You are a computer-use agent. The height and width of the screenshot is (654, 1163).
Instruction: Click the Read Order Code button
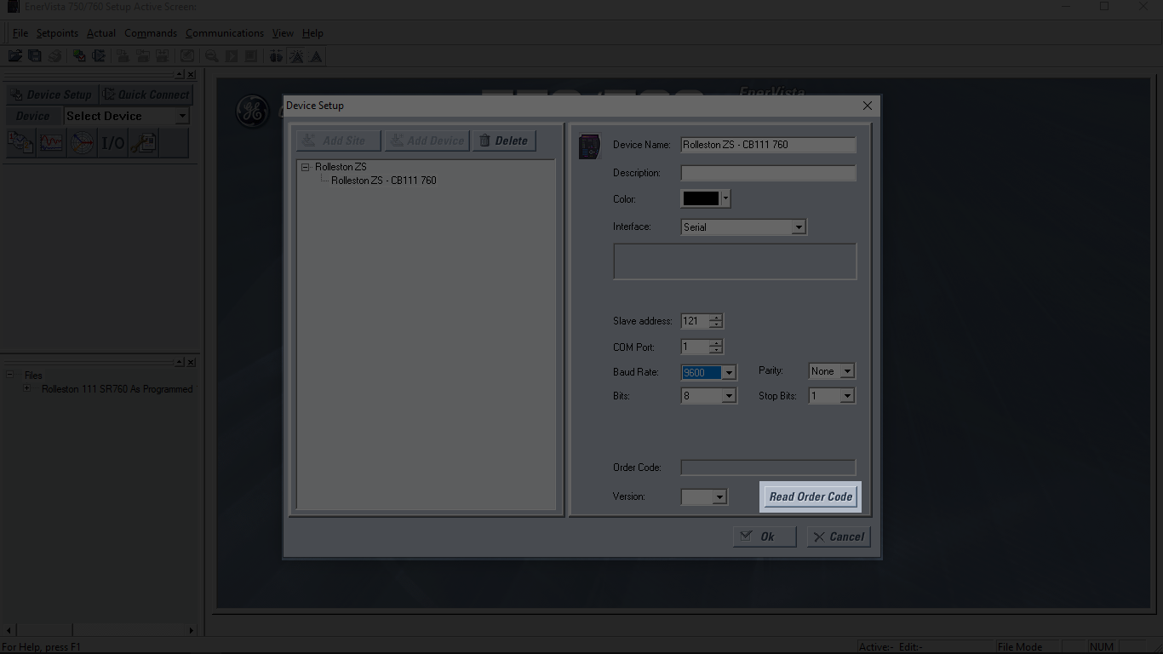click(811, 496)
